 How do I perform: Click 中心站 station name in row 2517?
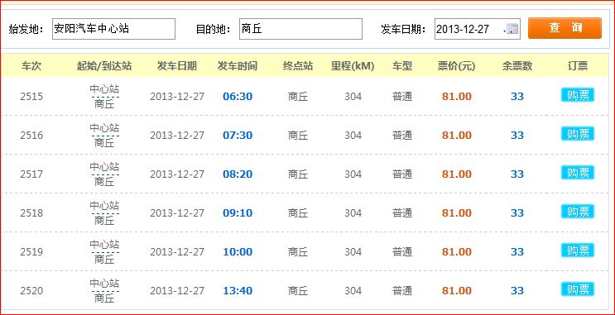(x=104, y=167)
